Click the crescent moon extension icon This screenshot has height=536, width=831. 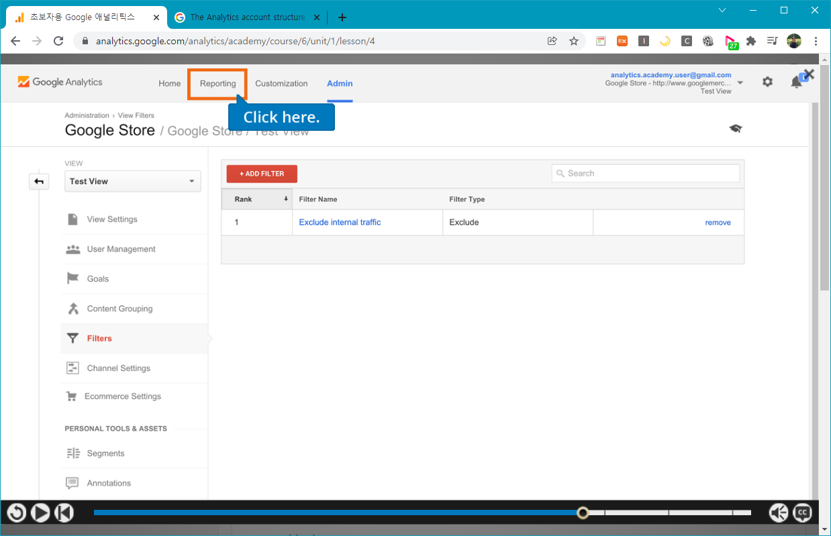(x=665, y=41)
